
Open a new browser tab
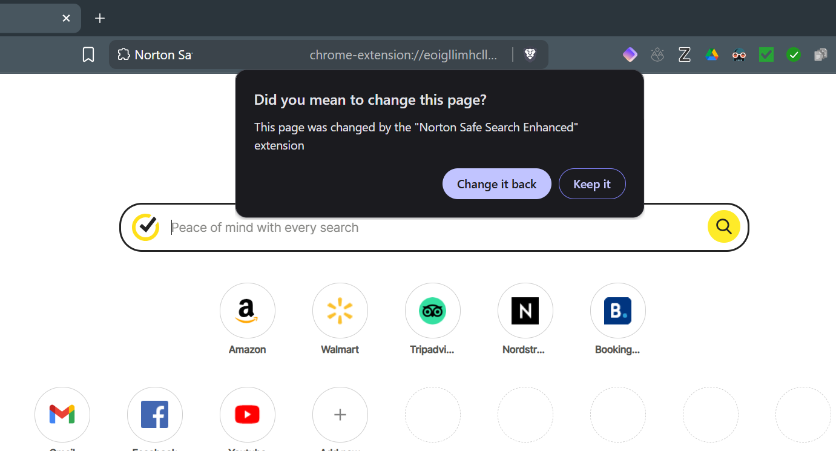coord(100,18)
